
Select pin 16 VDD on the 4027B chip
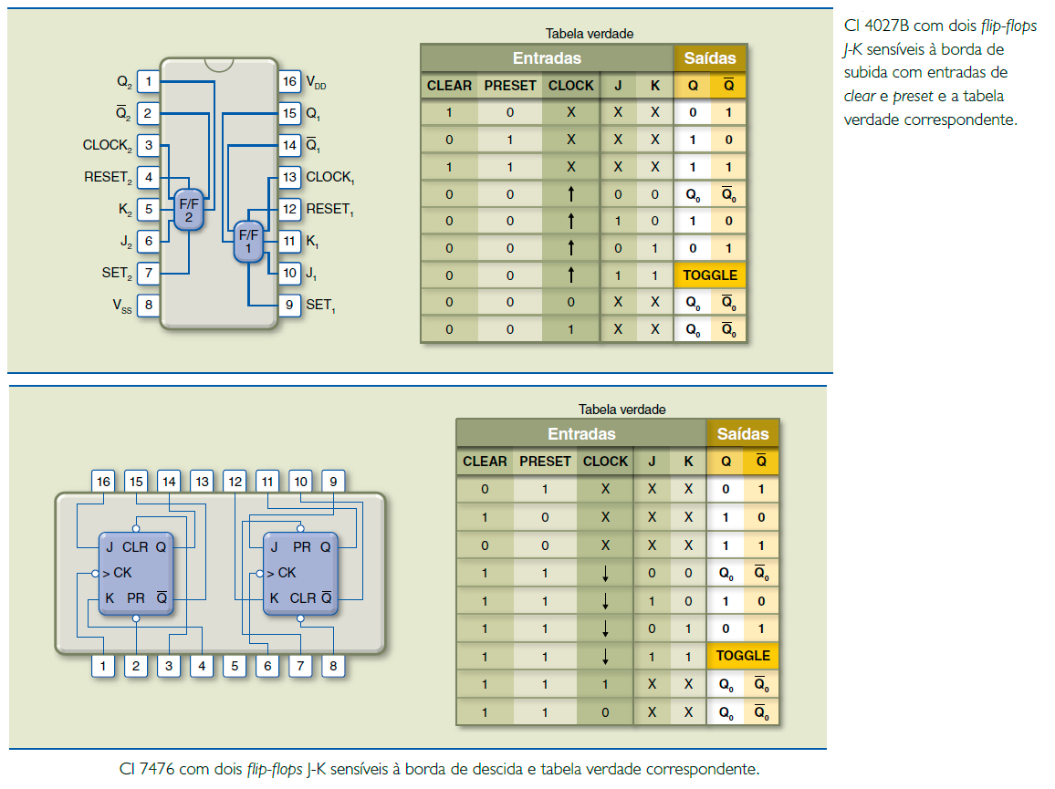[x=289, y=82]
